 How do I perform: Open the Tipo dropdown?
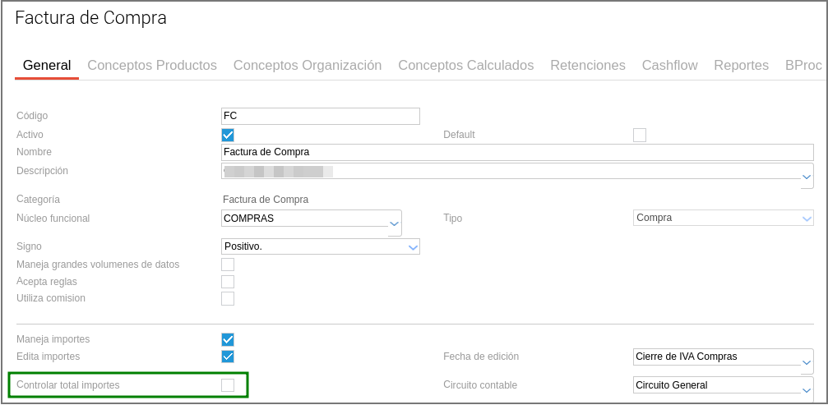point(807,219)
